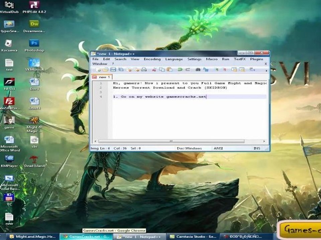Select the Photoshop desktop icon
The height and width of the screenshot is (240, 321).
tap(34, 46)
